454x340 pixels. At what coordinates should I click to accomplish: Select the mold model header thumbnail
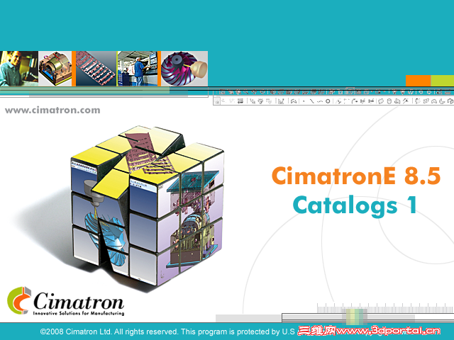point(55,69)
